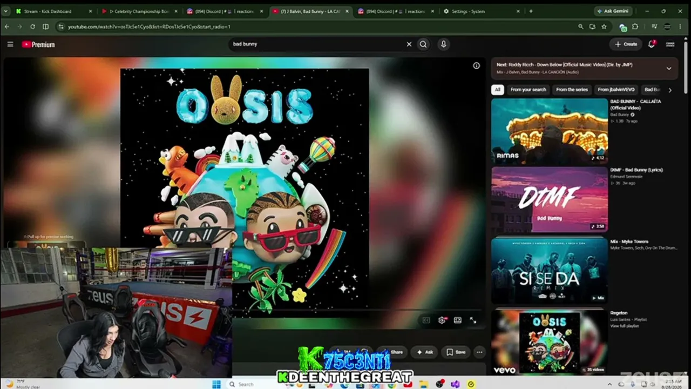This screenshot has height=389, width=691.
Task: Show more filter chips with right arrow
Action: [x=670, y=90]
